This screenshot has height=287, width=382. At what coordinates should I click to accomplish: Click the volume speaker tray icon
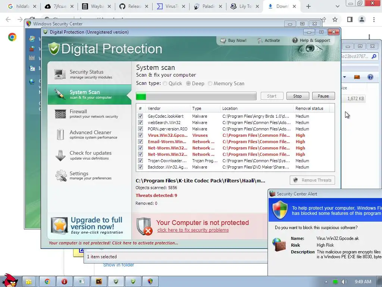point(344,282)
